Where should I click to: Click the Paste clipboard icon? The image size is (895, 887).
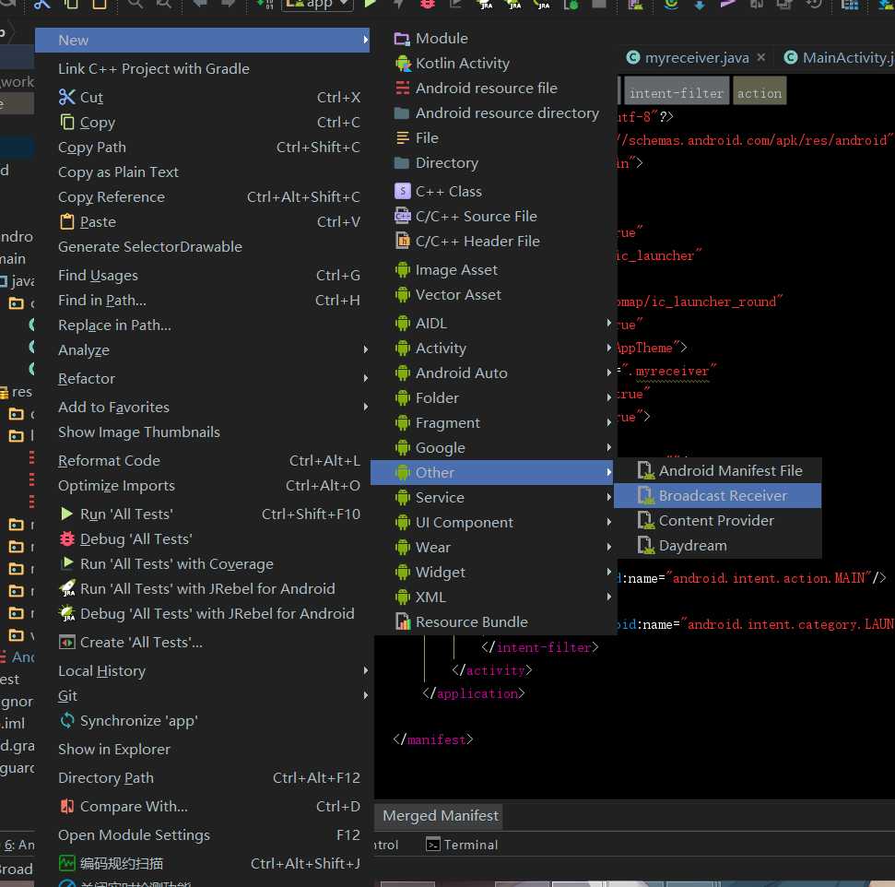coord(66,221)
